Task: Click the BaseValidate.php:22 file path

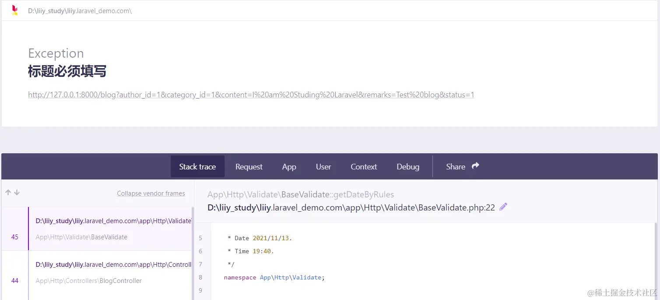Action: (x=351, y=207)
